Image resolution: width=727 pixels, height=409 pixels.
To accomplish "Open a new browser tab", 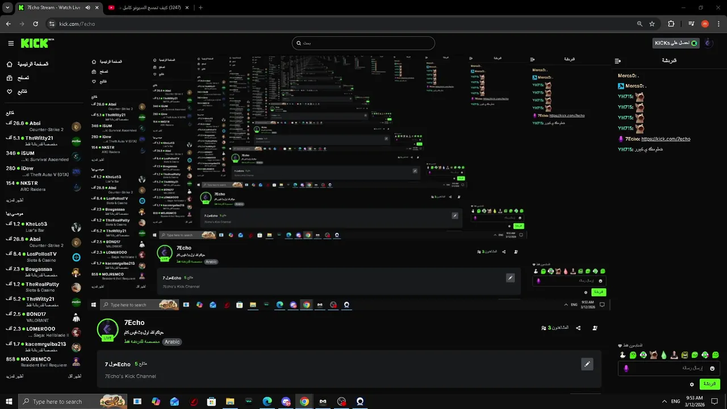I will [200, 8].
